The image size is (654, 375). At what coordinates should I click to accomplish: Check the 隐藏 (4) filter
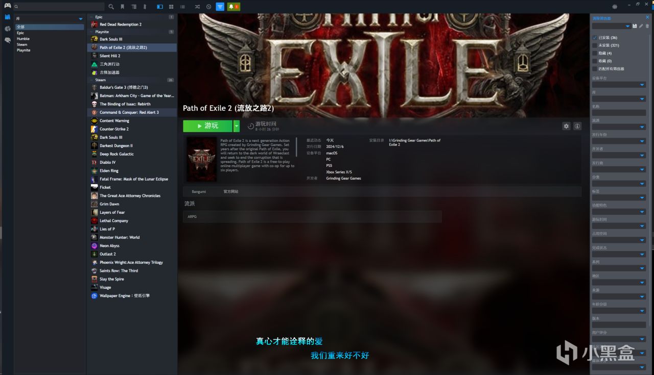(x=595, y=53)
